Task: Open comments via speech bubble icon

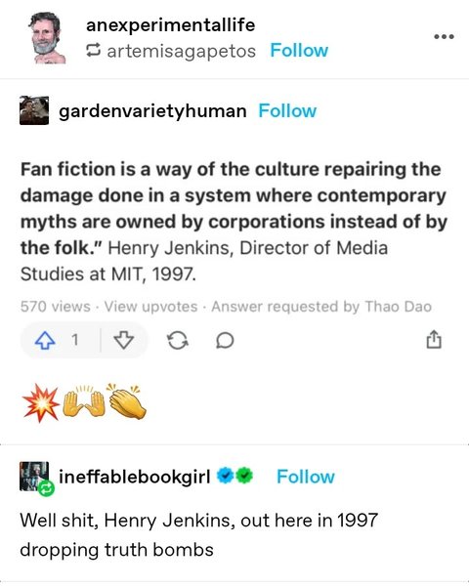Action: tap(225, 341)
